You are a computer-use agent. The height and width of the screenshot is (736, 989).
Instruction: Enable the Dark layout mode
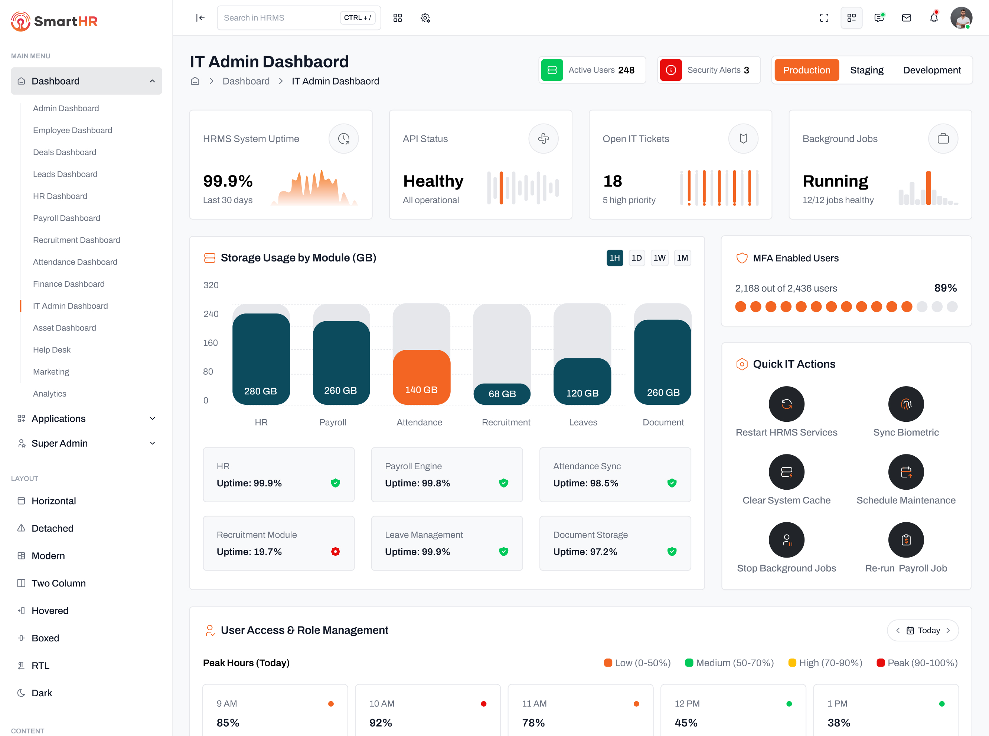42,693
